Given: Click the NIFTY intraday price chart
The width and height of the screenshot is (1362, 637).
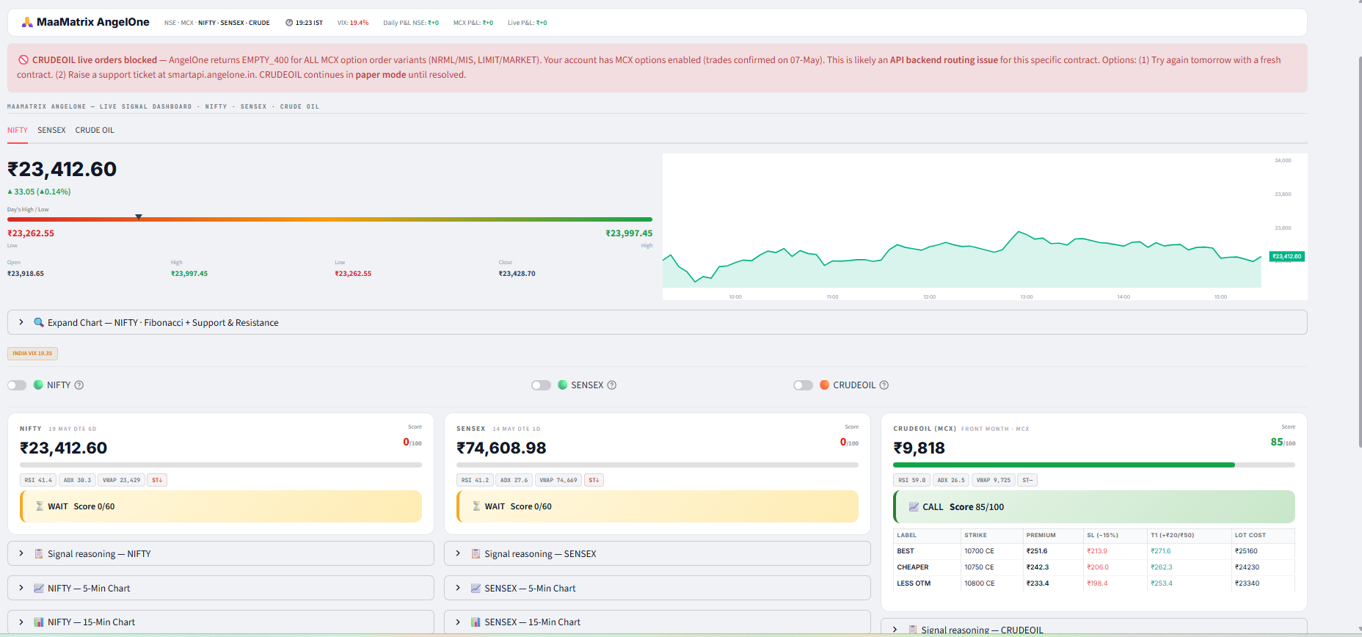Looking at the screenshot, I should (985, 227).
